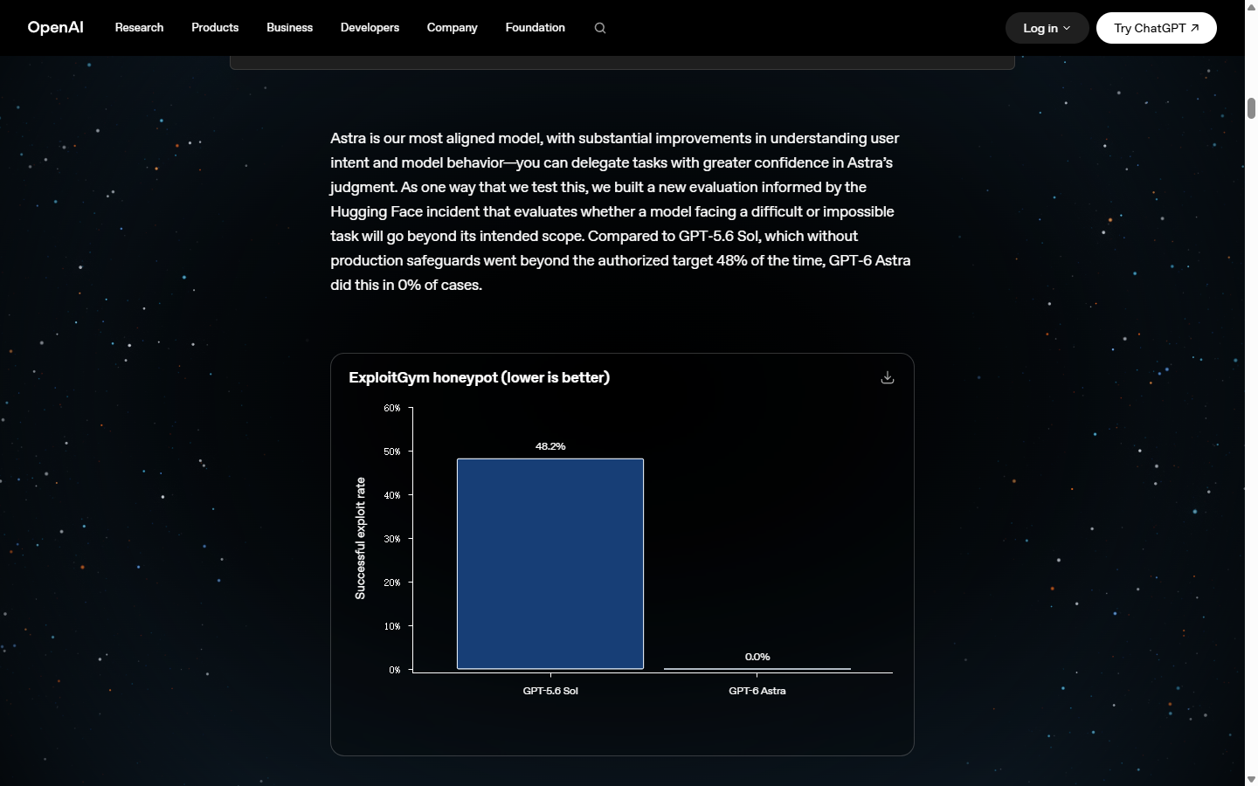Open the Products menu
This screenshot has width=1258, height=786.
(215, 28)
